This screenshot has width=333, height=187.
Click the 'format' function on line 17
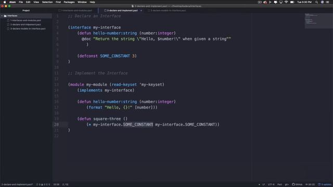[x=96, y=108]
